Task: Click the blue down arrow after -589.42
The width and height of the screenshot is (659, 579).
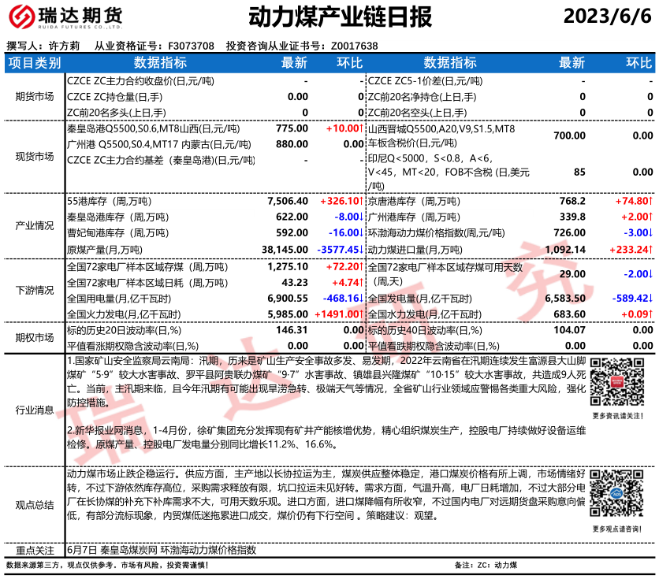Action: point(651,298)
